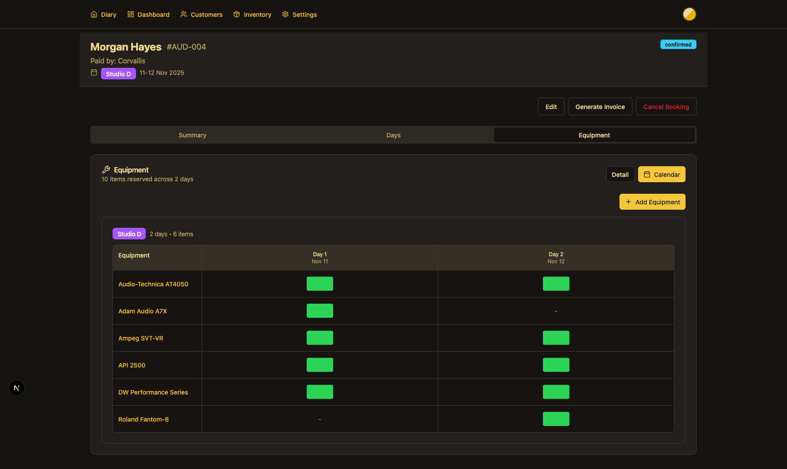This screenshot has width=787, height=469.
Task: Click the Diary home icon
Action: click(x=94, y=14)
